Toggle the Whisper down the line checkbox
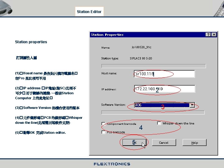The width and height of the screenshot is (224, 168). 159,123
